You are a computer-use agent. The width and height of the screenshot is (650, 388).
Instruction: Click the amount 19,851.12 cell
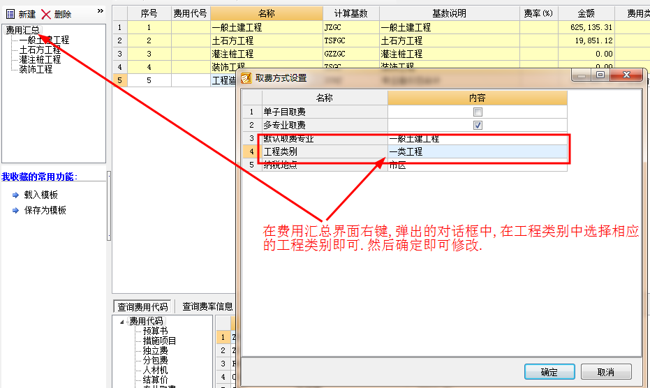pyautogui.click(x=586, y=40)
